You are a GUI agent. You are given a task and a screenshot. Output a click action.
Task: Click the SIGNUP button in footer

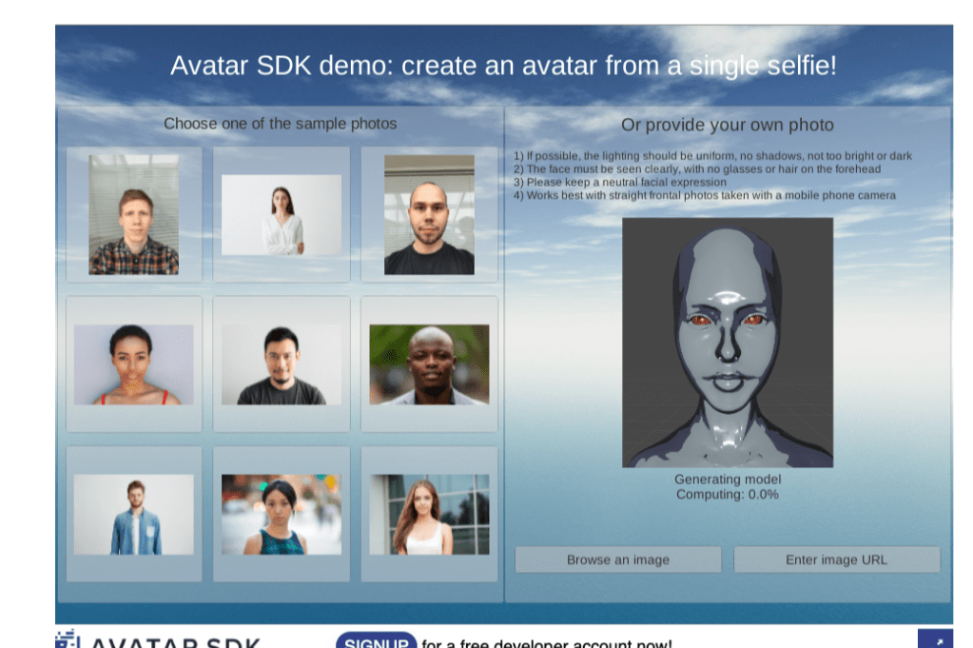(376, 642)
